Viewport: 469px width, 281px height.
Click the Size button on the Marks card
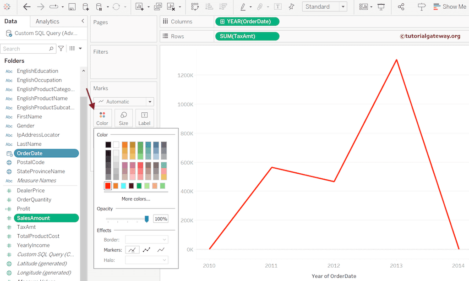pos(122,118)
